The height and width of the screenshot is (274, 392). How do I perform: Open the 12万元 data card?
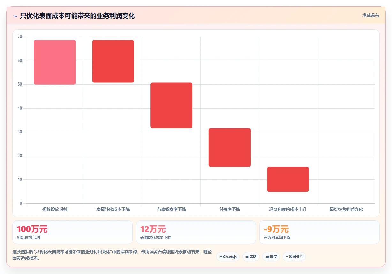[196, 232]
